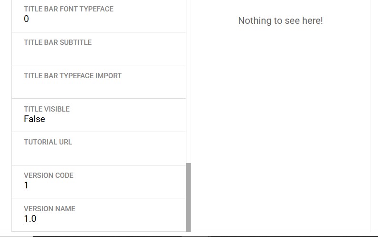Click the Title Bar Font Typeface value 0
This screenshot has width=378, height=237.
[x=26, y=19]
